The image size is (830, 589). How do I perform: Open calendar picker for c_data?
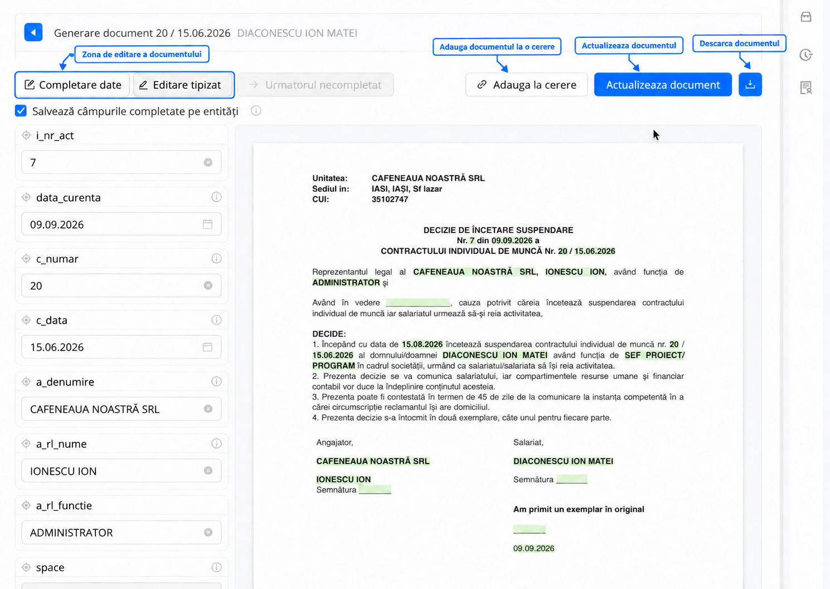pos(207,347)
